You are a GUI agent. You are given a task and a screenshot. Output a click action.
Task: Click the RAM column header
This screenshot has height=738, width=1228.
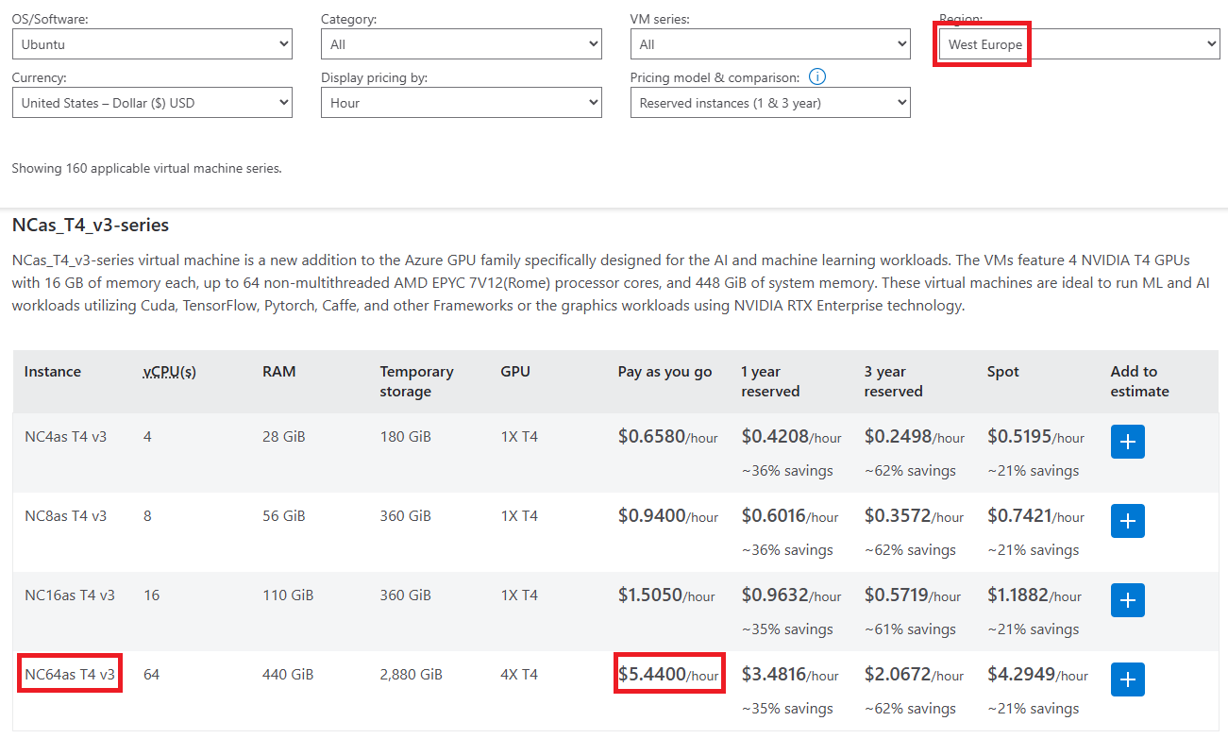(x=279, y=372)
